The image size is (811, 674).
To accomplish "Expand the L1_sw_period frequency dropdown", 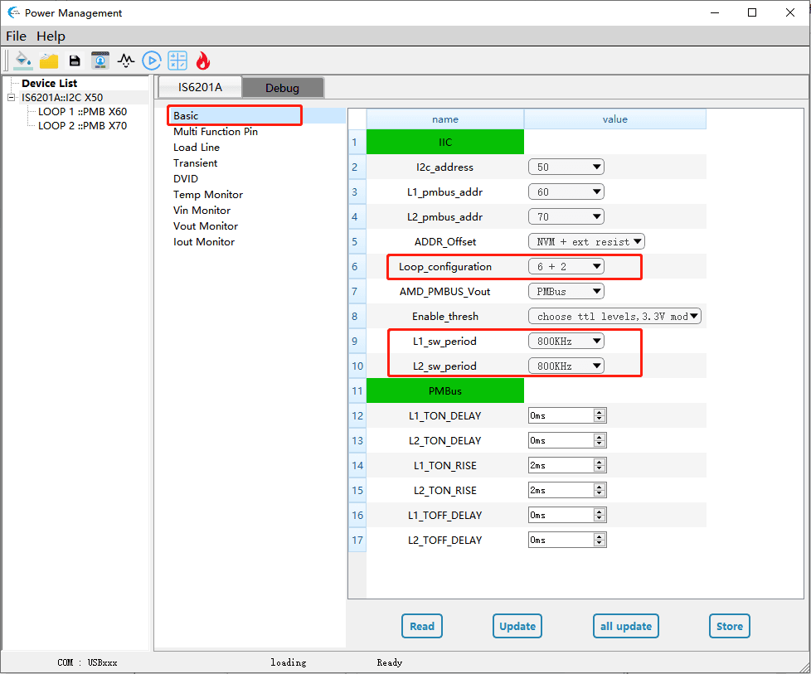I will pyautogui.click(x=566, y=341).
